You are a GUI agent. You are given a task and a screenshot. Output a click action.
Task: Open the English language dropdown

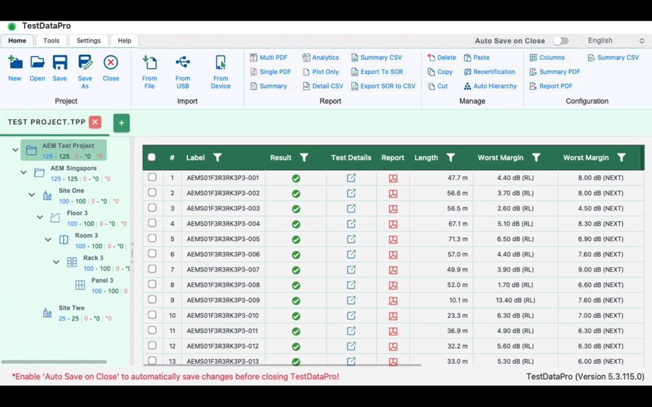click(616, 40)
